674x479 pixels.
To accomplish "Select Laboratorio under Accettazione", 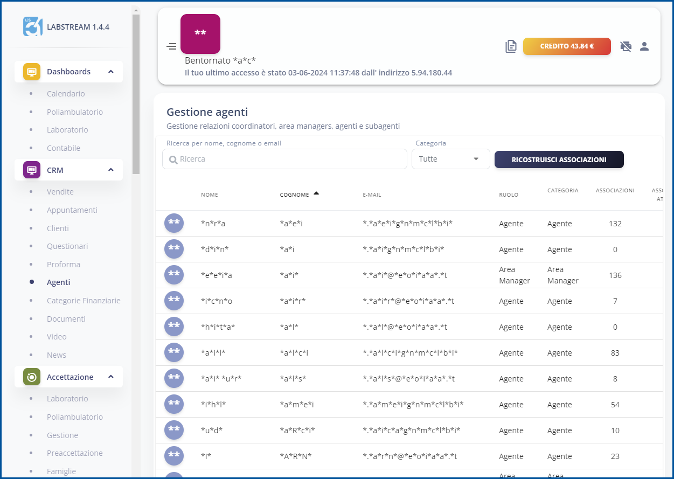I will (x=67, y=398).
